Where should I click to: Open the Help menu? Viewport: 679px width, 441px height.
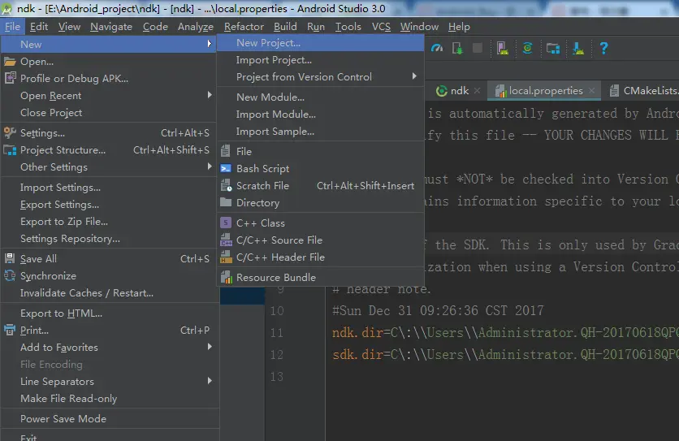(x=459, y=27)
